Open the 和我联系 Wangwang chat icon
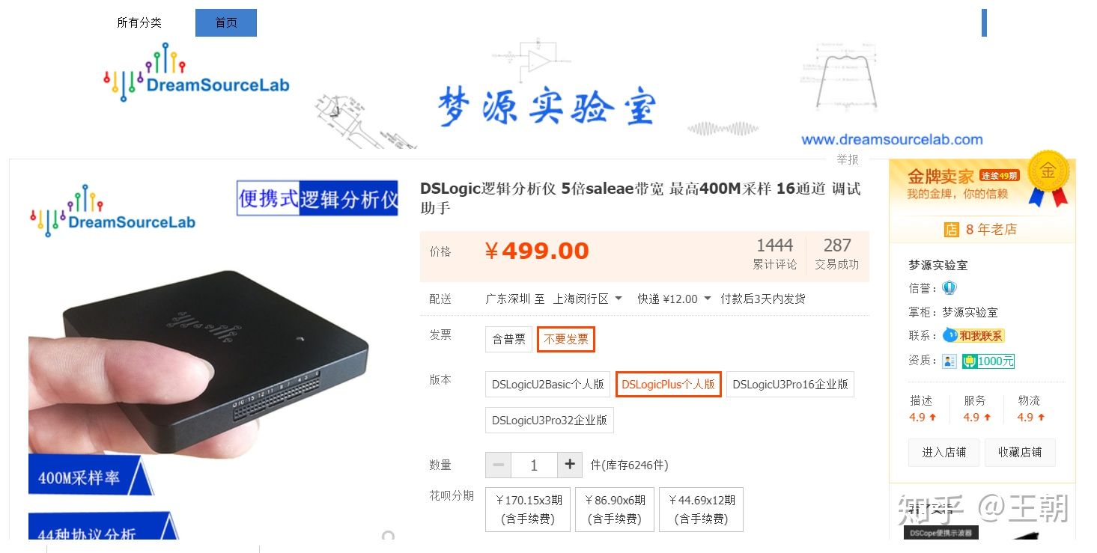Viewport: 1097px width, 553px height. pos(973,335)
